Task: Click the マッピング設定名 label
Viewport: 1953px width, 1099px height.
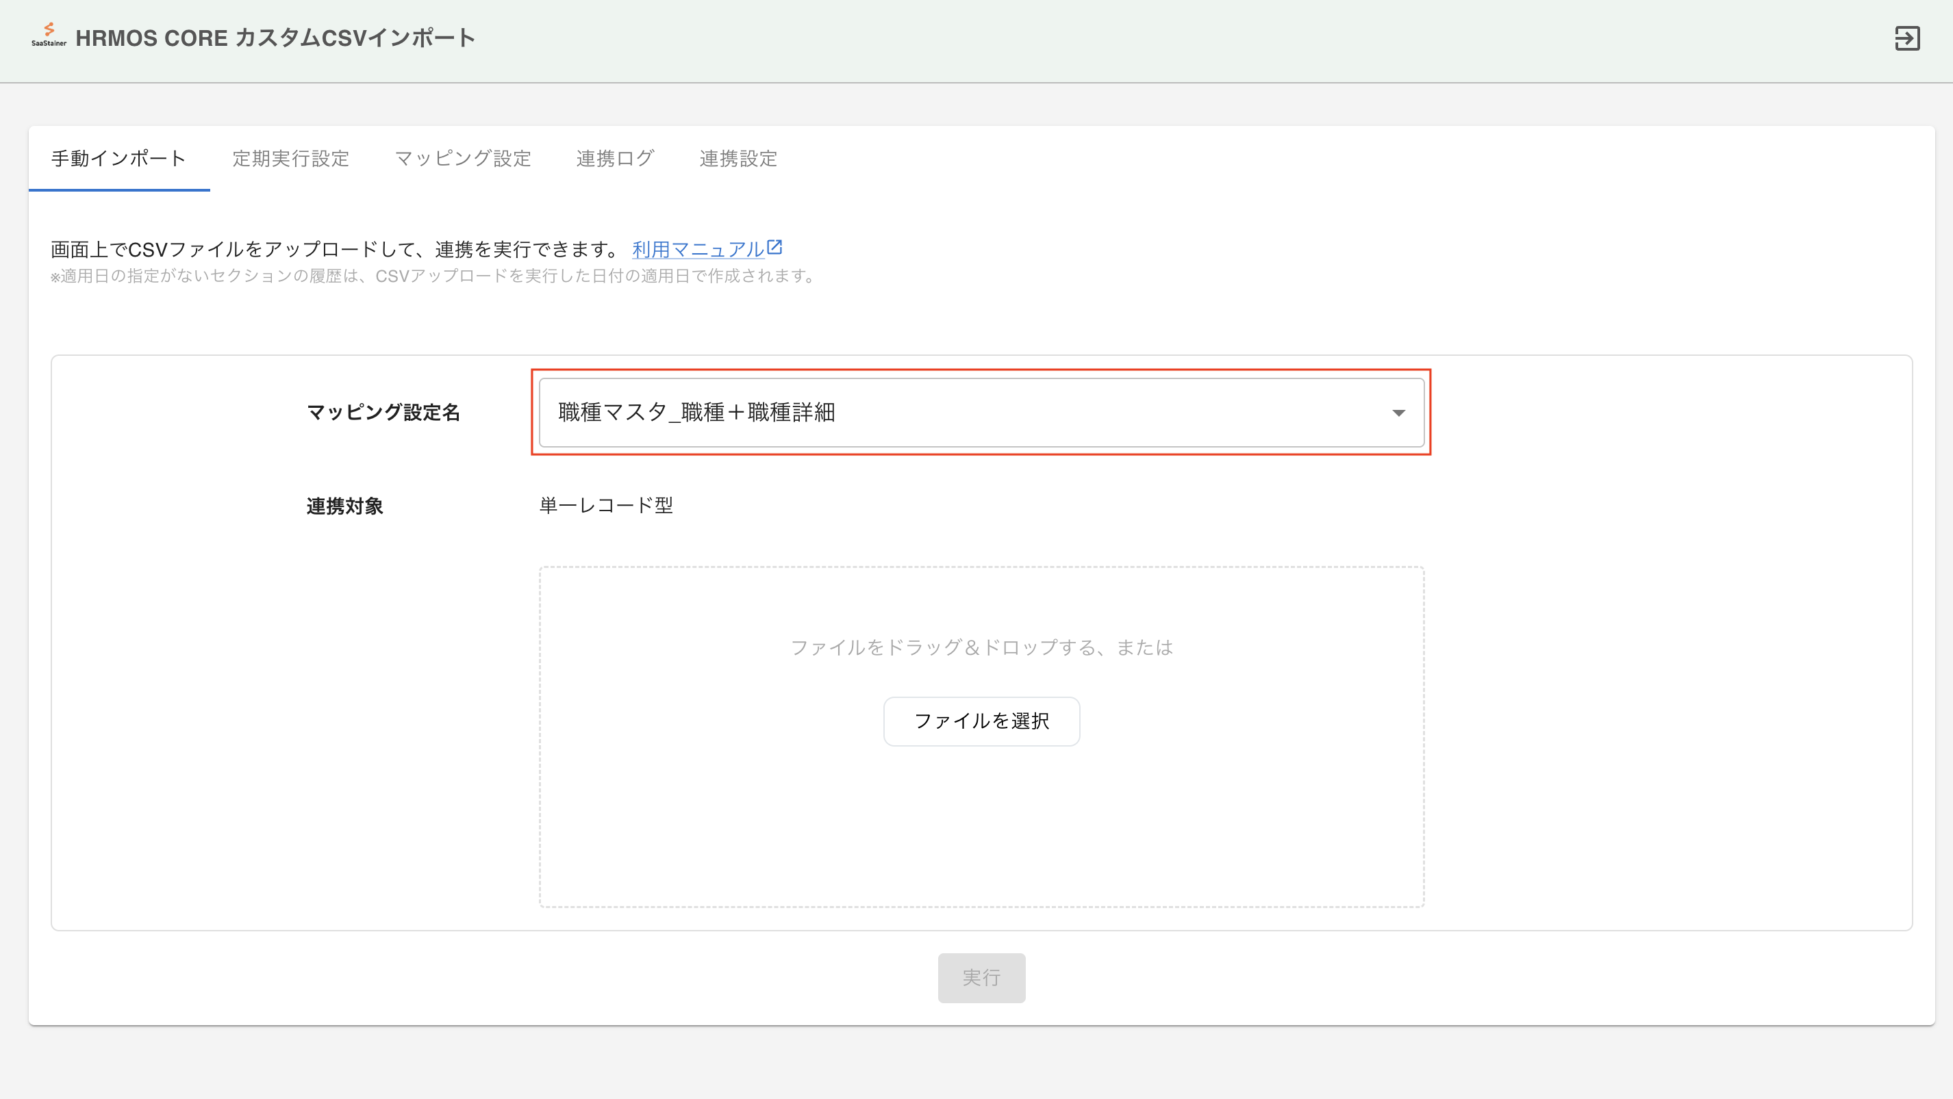Action: [x=383, y=413]
